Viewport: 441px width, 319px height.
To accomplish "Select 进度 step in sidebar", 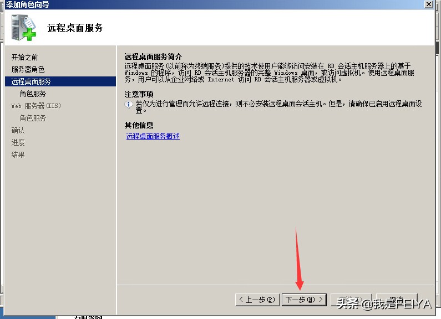I will coord(18,142).
